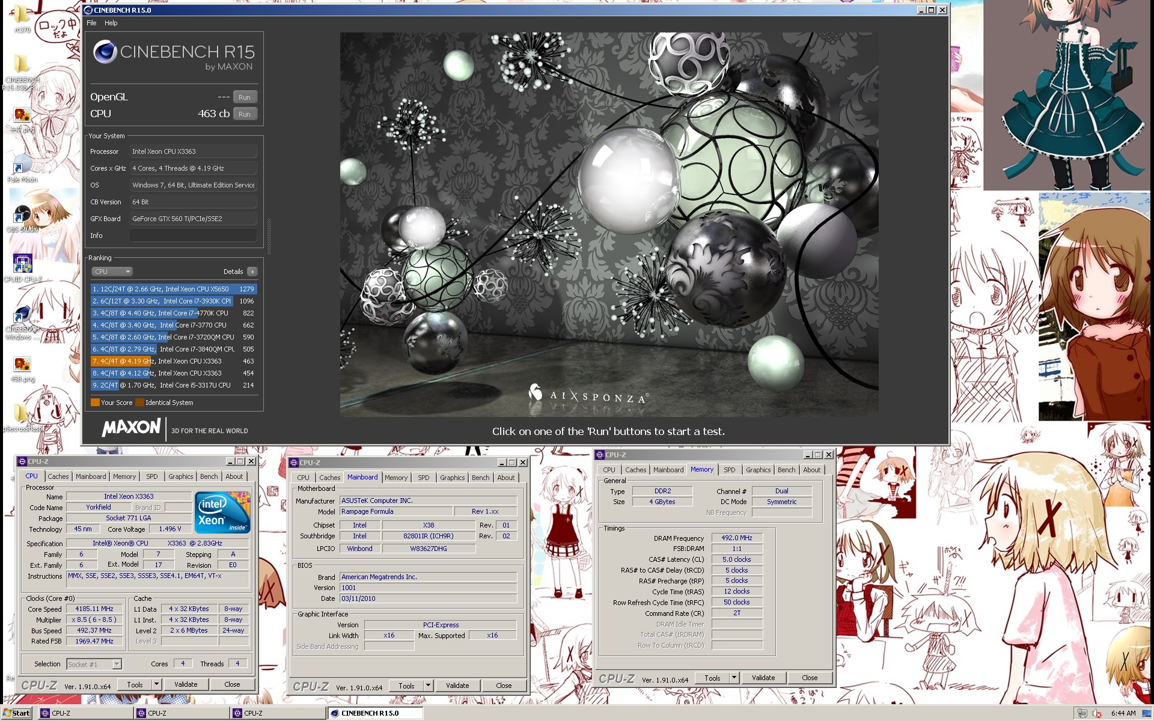This screenshot has width=1154, height=721.
Task: Click the Your Score orange legend swatch
Action: click(95, 403)
